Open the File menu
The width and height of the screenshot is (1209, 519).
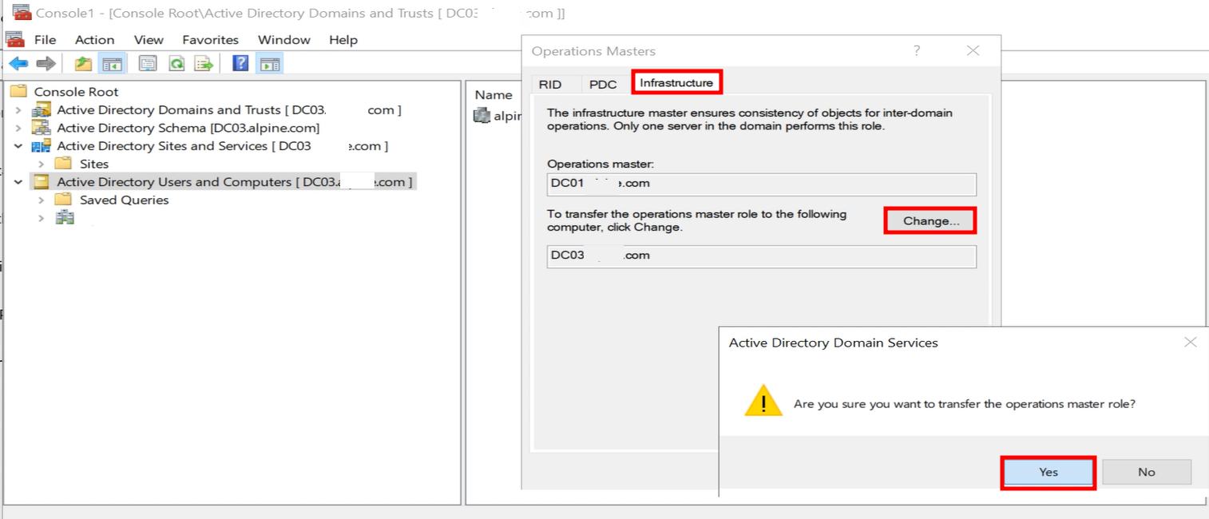coord(45,40)
